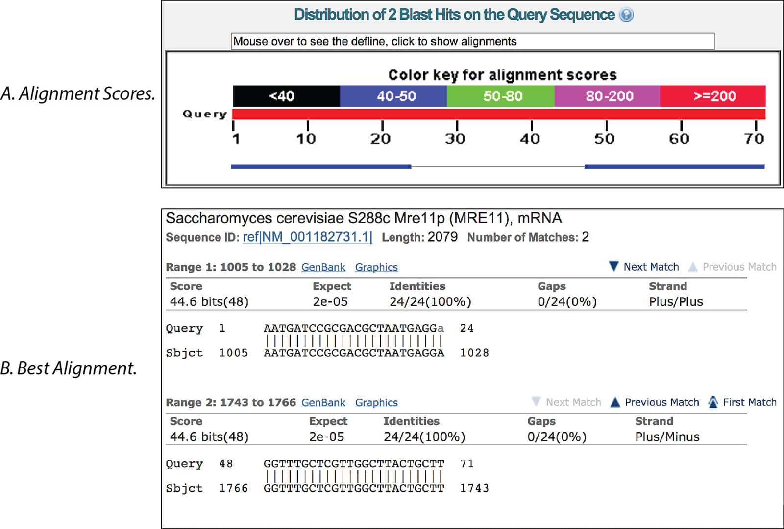Click the blue 40-50 color key swatch

393,96
